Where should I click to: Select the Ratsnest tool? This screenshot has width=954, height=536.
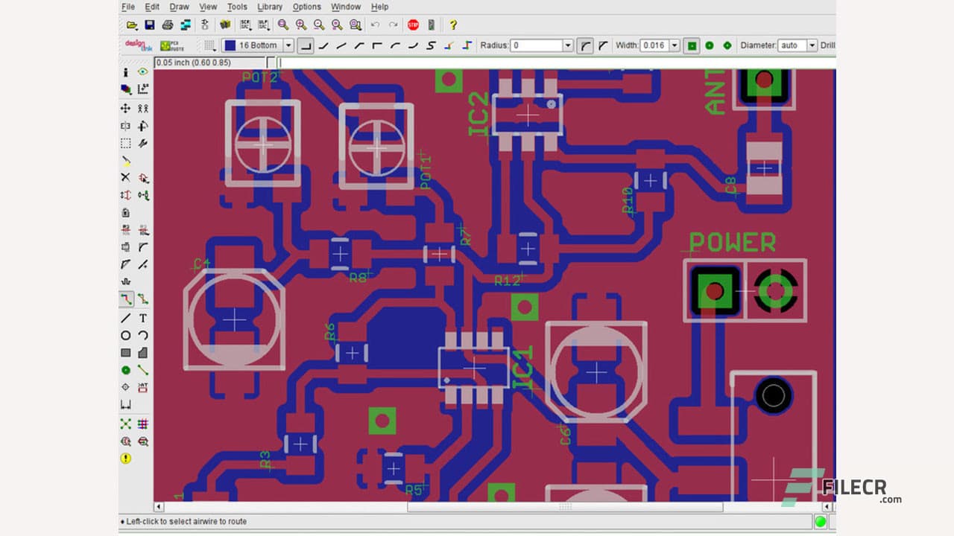pyautogui.click(x=126, y=424)
